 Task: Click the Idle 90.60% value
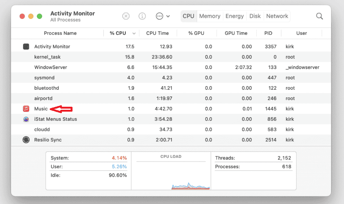tap(118, 175)
